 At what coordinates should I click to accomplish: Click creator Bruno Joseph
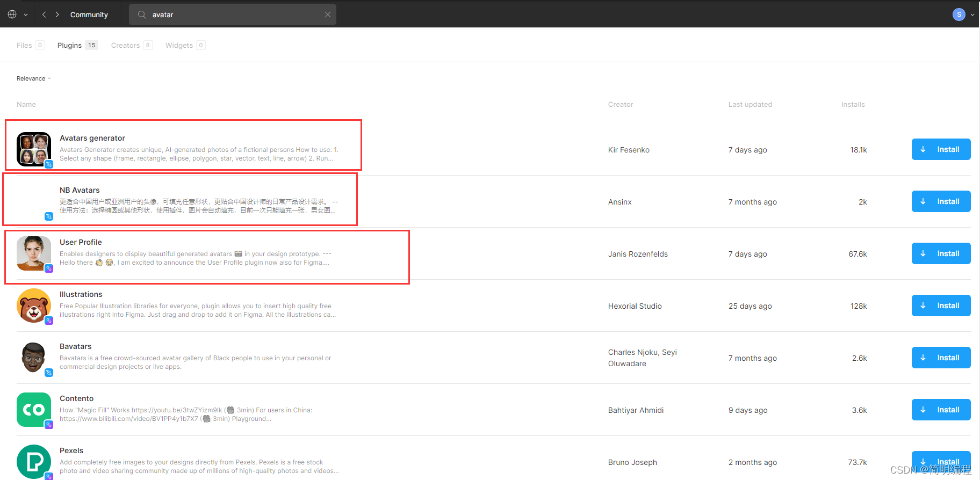[632, 462]
